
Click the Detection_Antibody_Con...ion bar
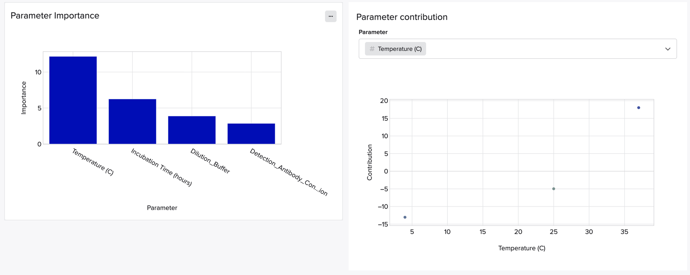pyautogui.click(x=251, y=133)
